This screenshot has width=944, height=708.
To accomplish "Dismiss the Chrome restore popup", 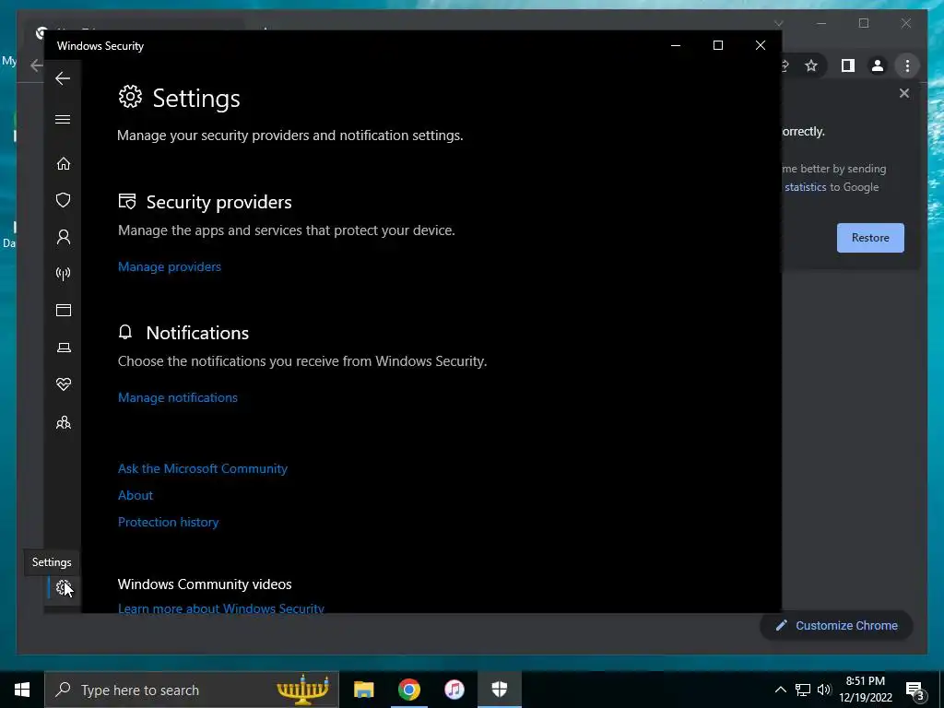I will click(x=903, y=93).
